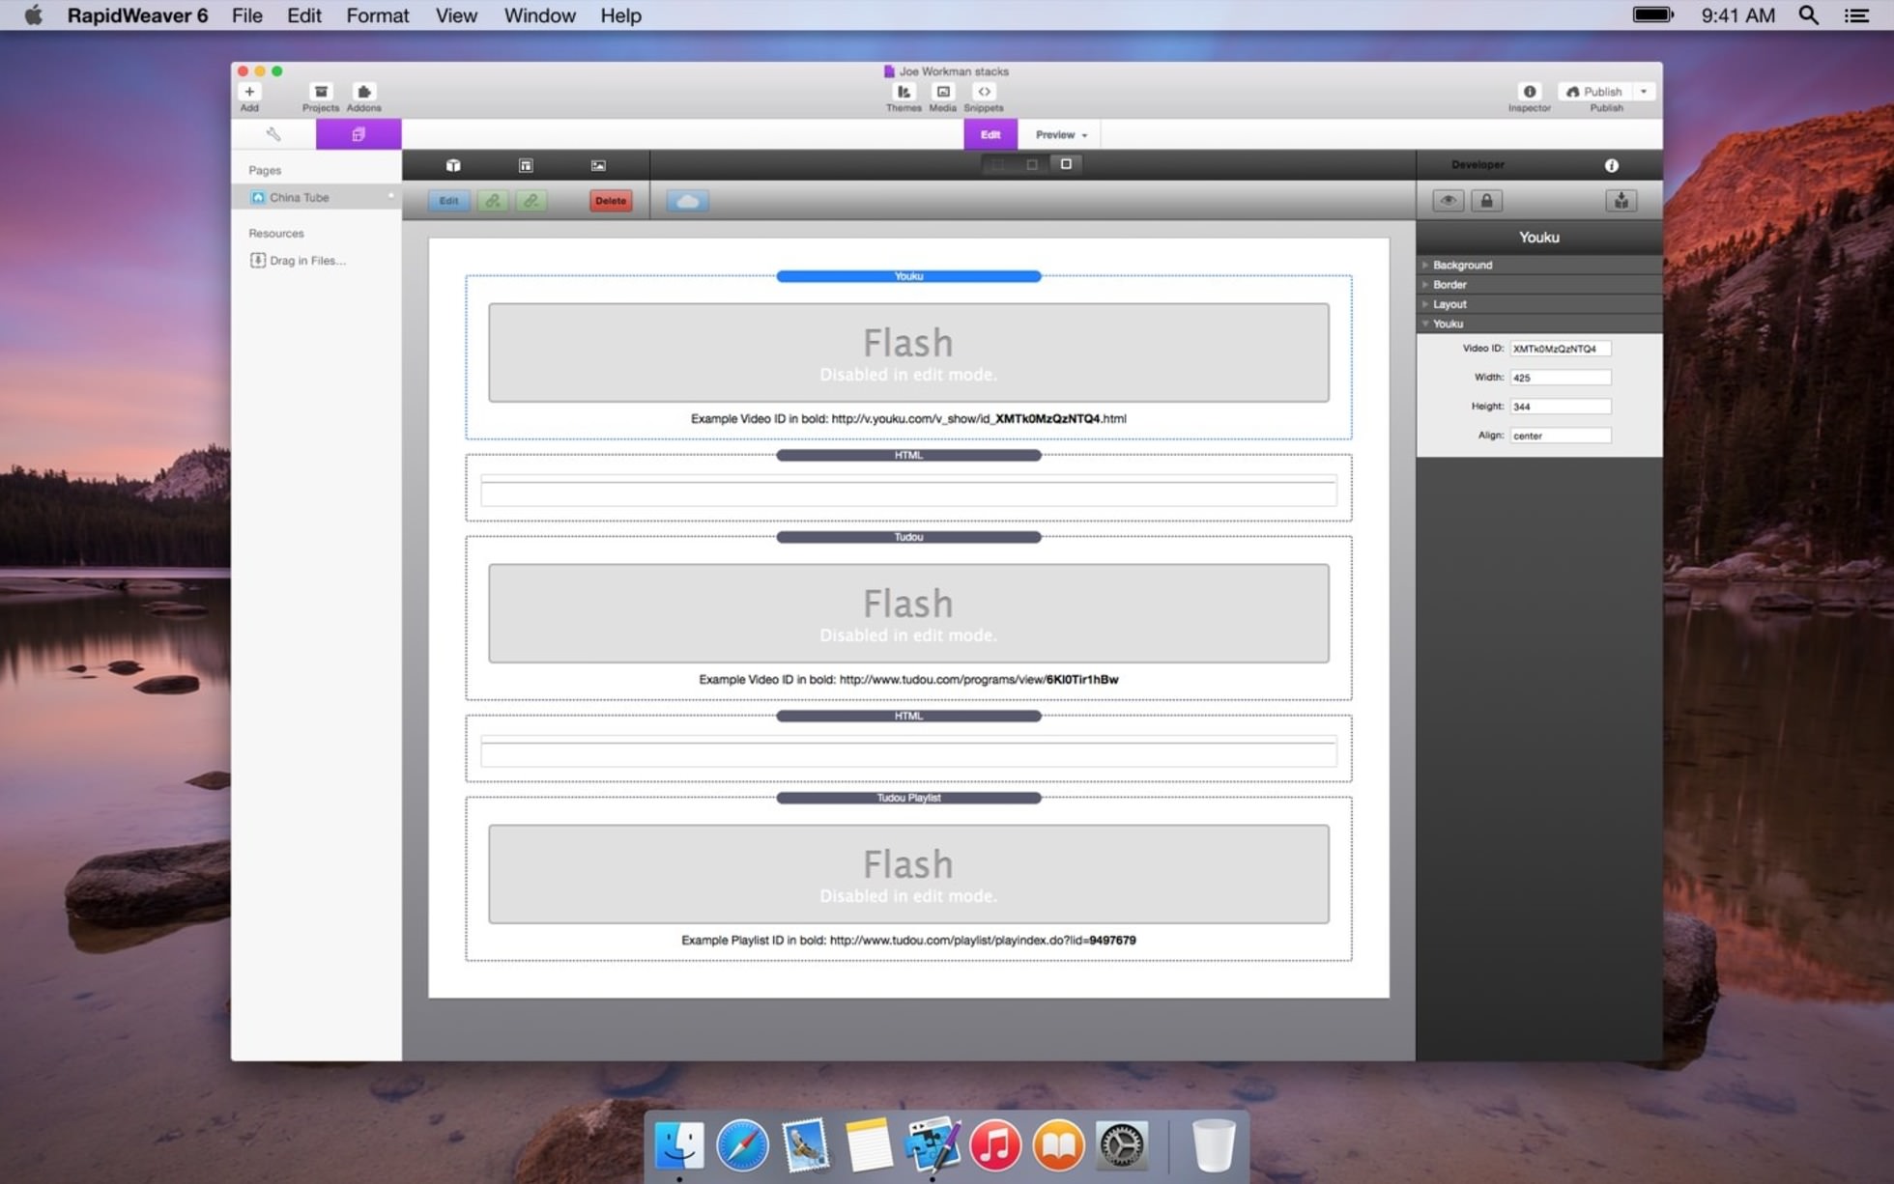Viewport: 1894px width, 1184px height.
Task: Open the Addons puzzle icon
Action: coord(363,92)
